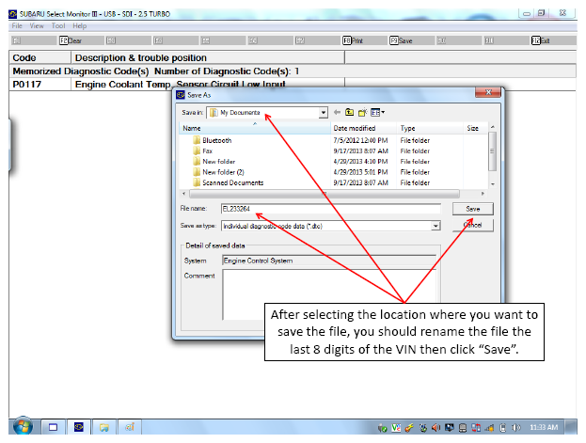Click the Cancel button in dialog
The height and width of the screenshot is (443, 586).
tap(473, 225)
